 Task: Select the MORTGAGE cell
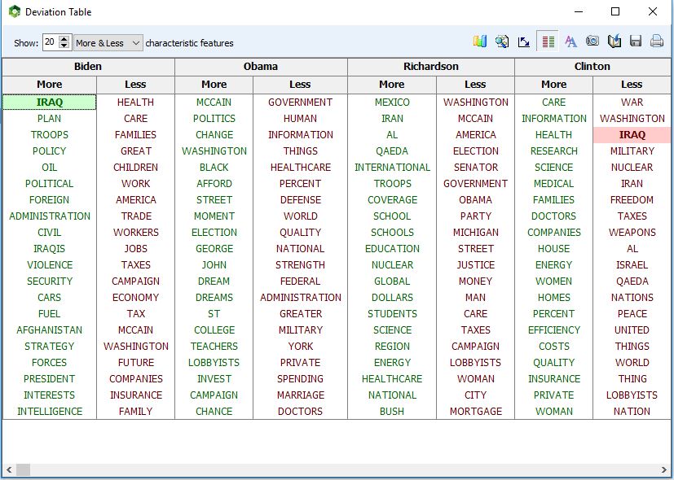(475, 412)
